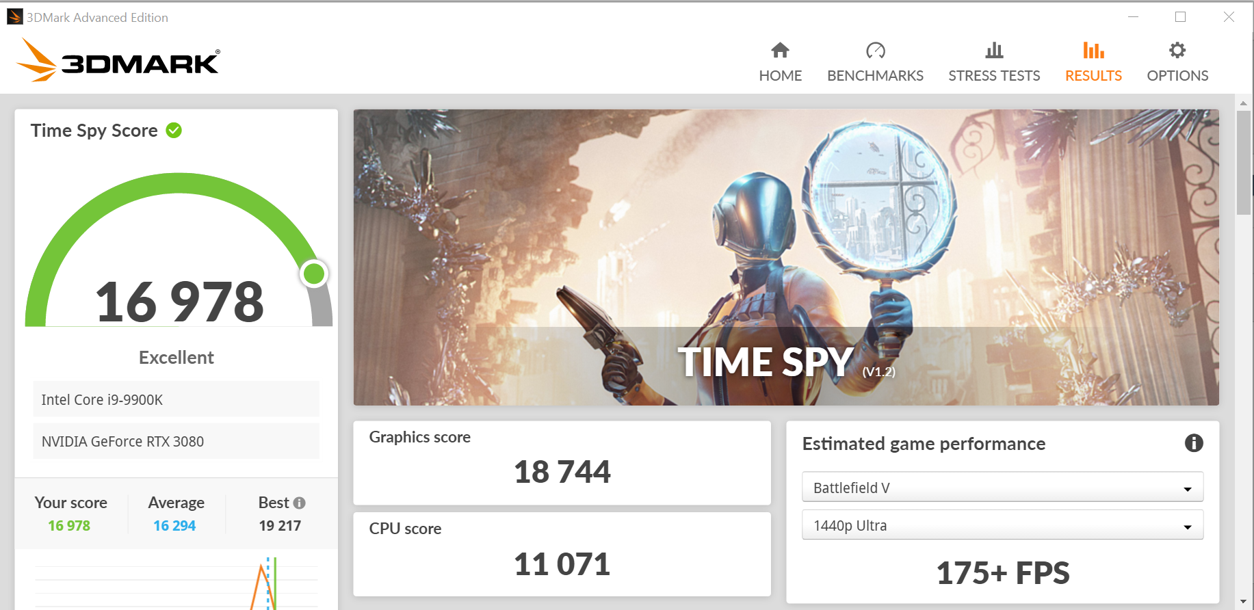Click the Stress Tests bar chart icon

click(x=994, y=50)
